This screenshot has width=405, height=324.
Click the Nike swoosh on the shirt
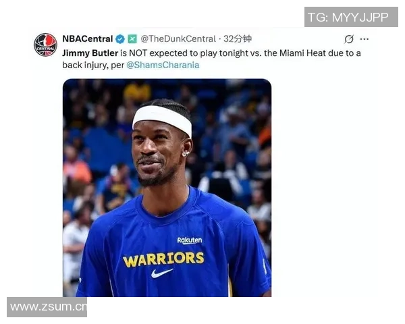[162, 273]
